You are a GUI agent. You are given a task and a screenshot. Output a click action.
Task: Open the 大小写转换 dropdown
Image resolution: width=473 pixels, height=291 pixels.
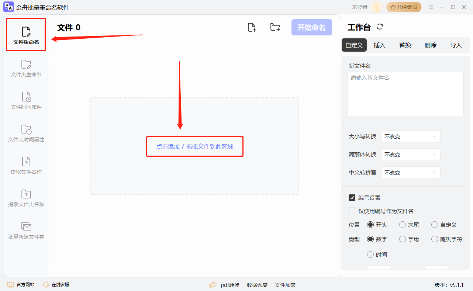[x=411, y=136]
